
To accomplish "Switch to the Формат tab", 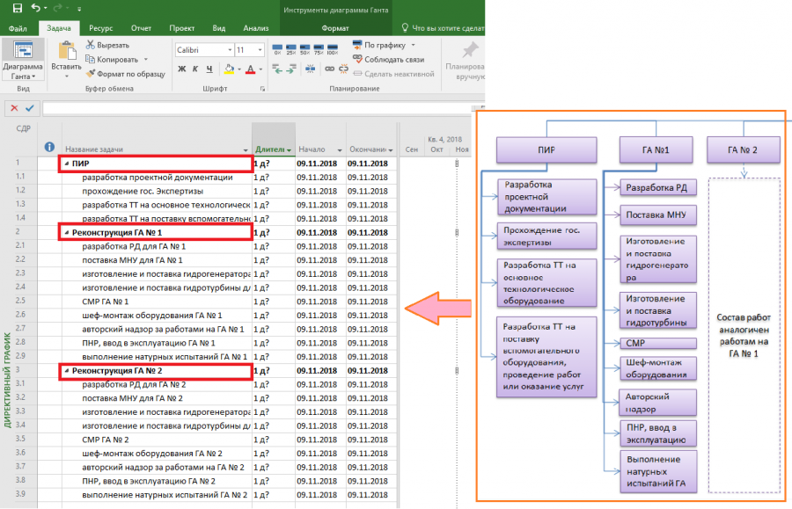I will tap(335, 28).
